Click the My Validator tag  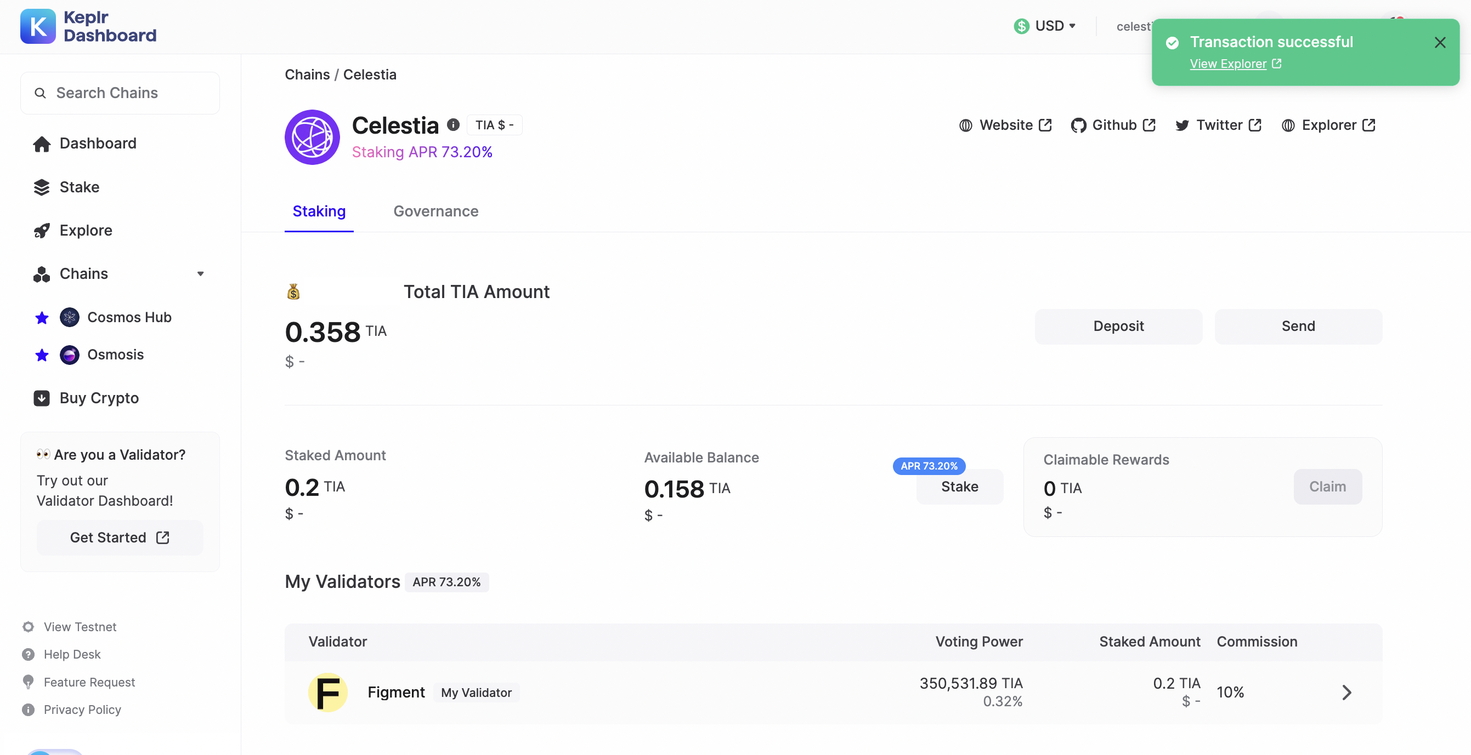pyautogui.click(x=476, y=693)
